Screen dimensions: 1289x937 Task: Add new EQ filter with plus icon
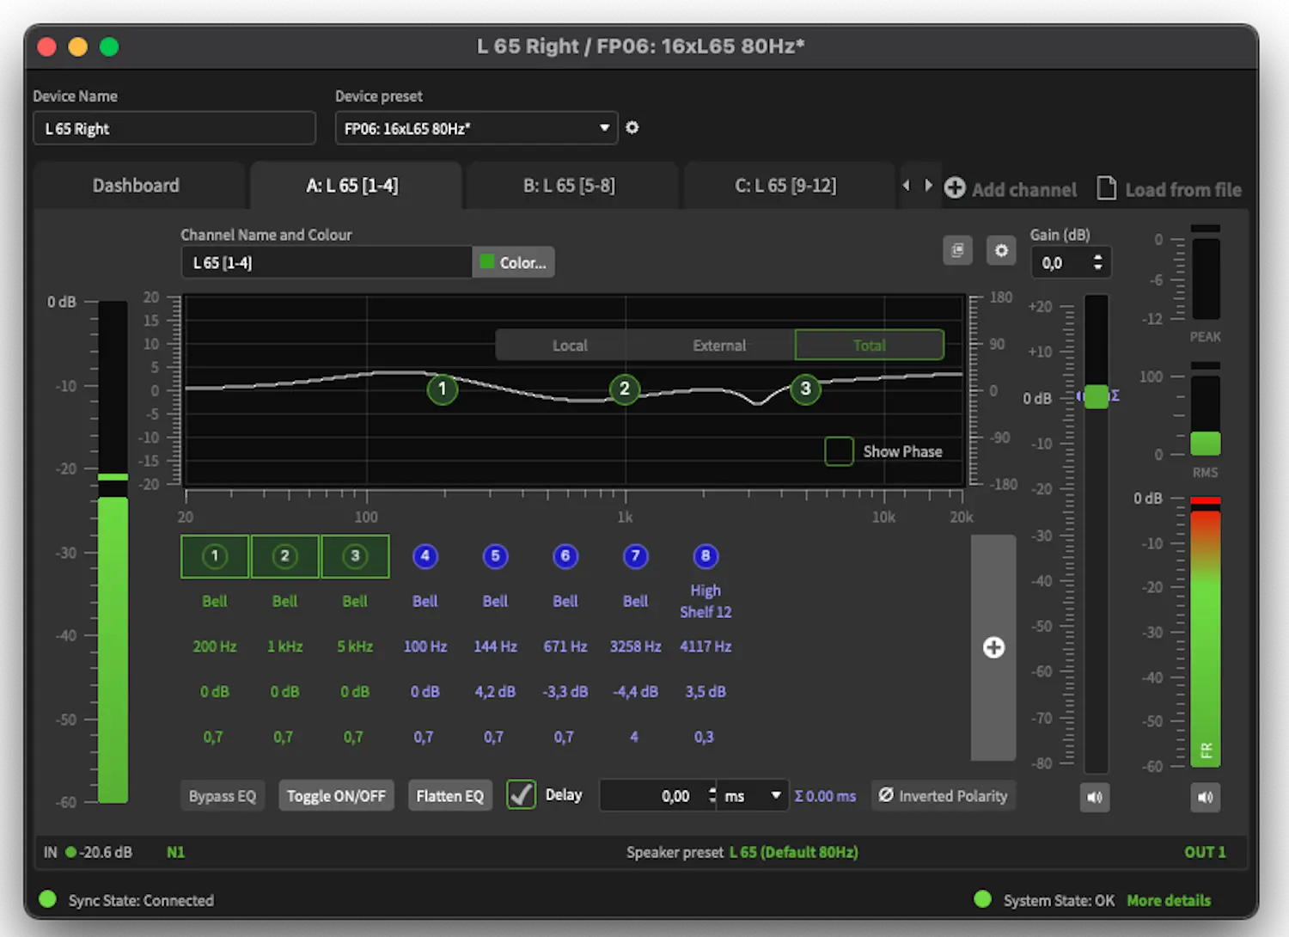click(993, 647)
